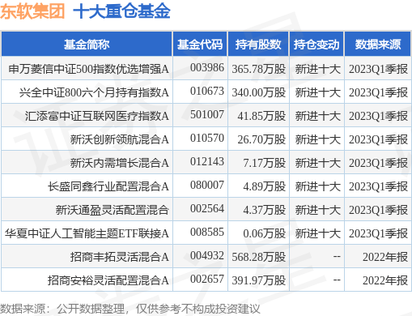The width and height of the screenshot is (412, 316).
Task: Click fund code 004932
Action: click(x=207, y=255)
